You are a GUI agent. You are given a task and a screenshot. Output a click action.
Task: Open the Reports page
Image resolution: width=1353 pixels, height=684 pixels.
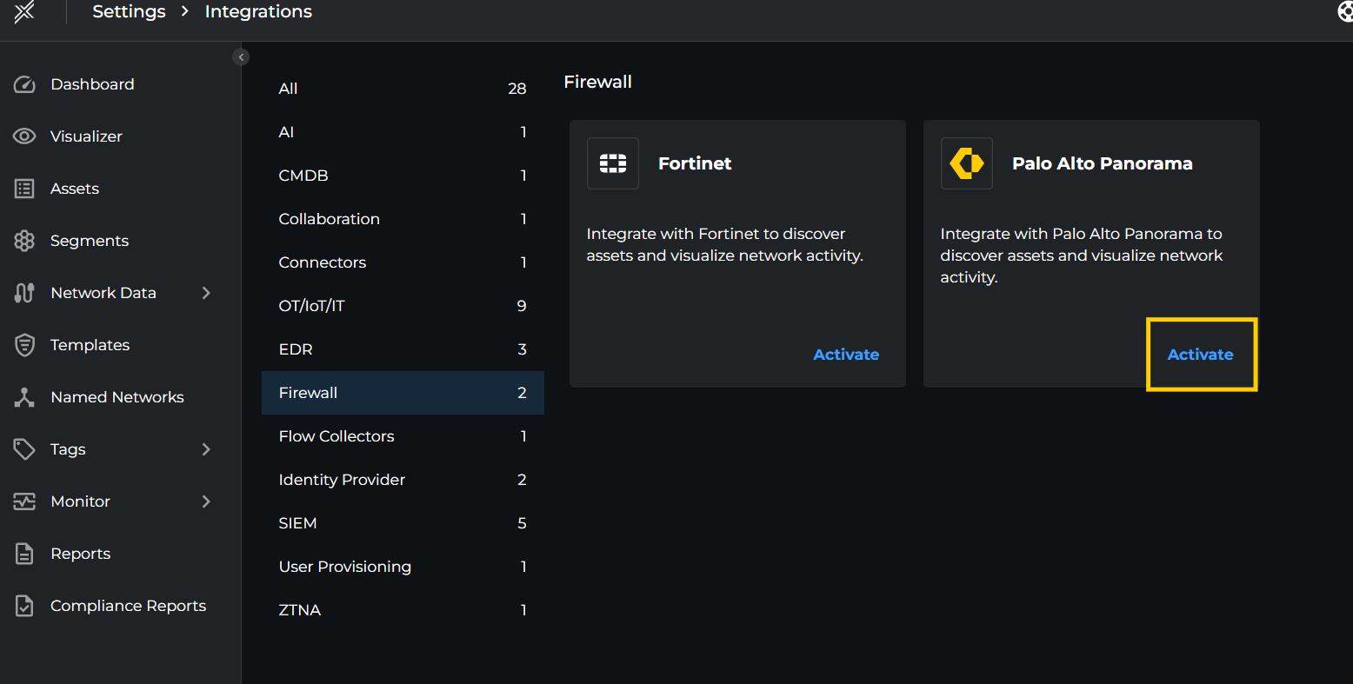81,553
